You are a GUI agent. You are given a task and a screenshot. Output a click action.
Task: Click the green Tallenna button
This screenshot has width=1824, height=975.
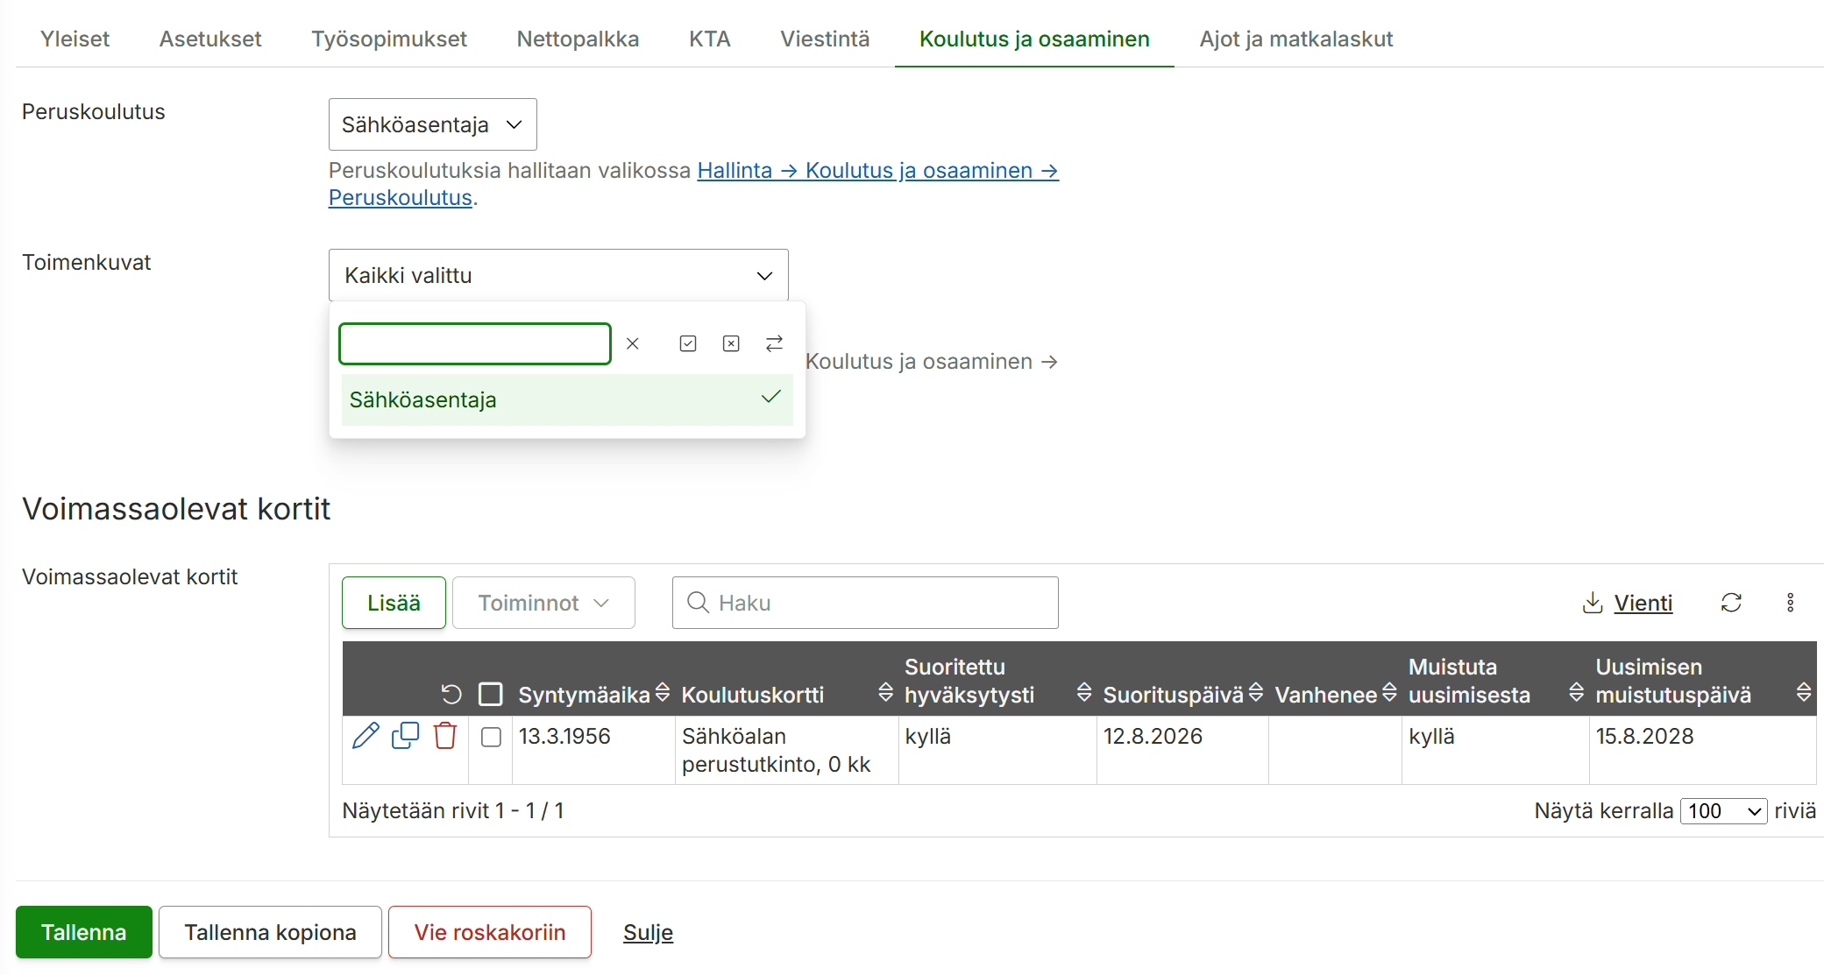(84, 932)
